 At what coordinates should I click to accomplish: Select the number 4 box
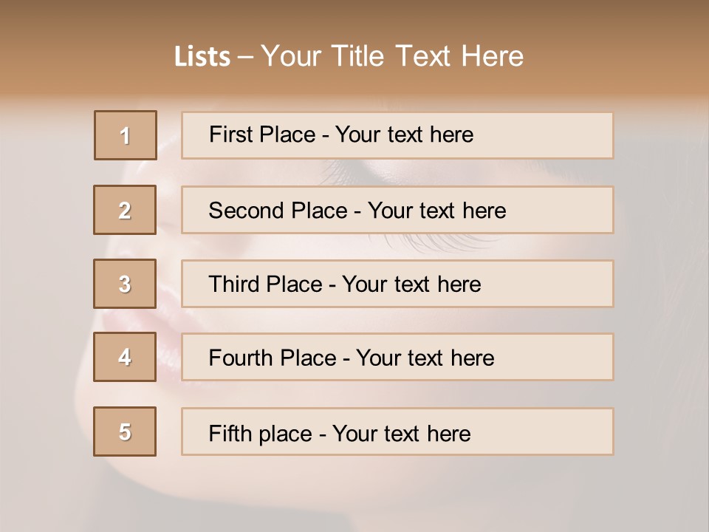[125, 357]
